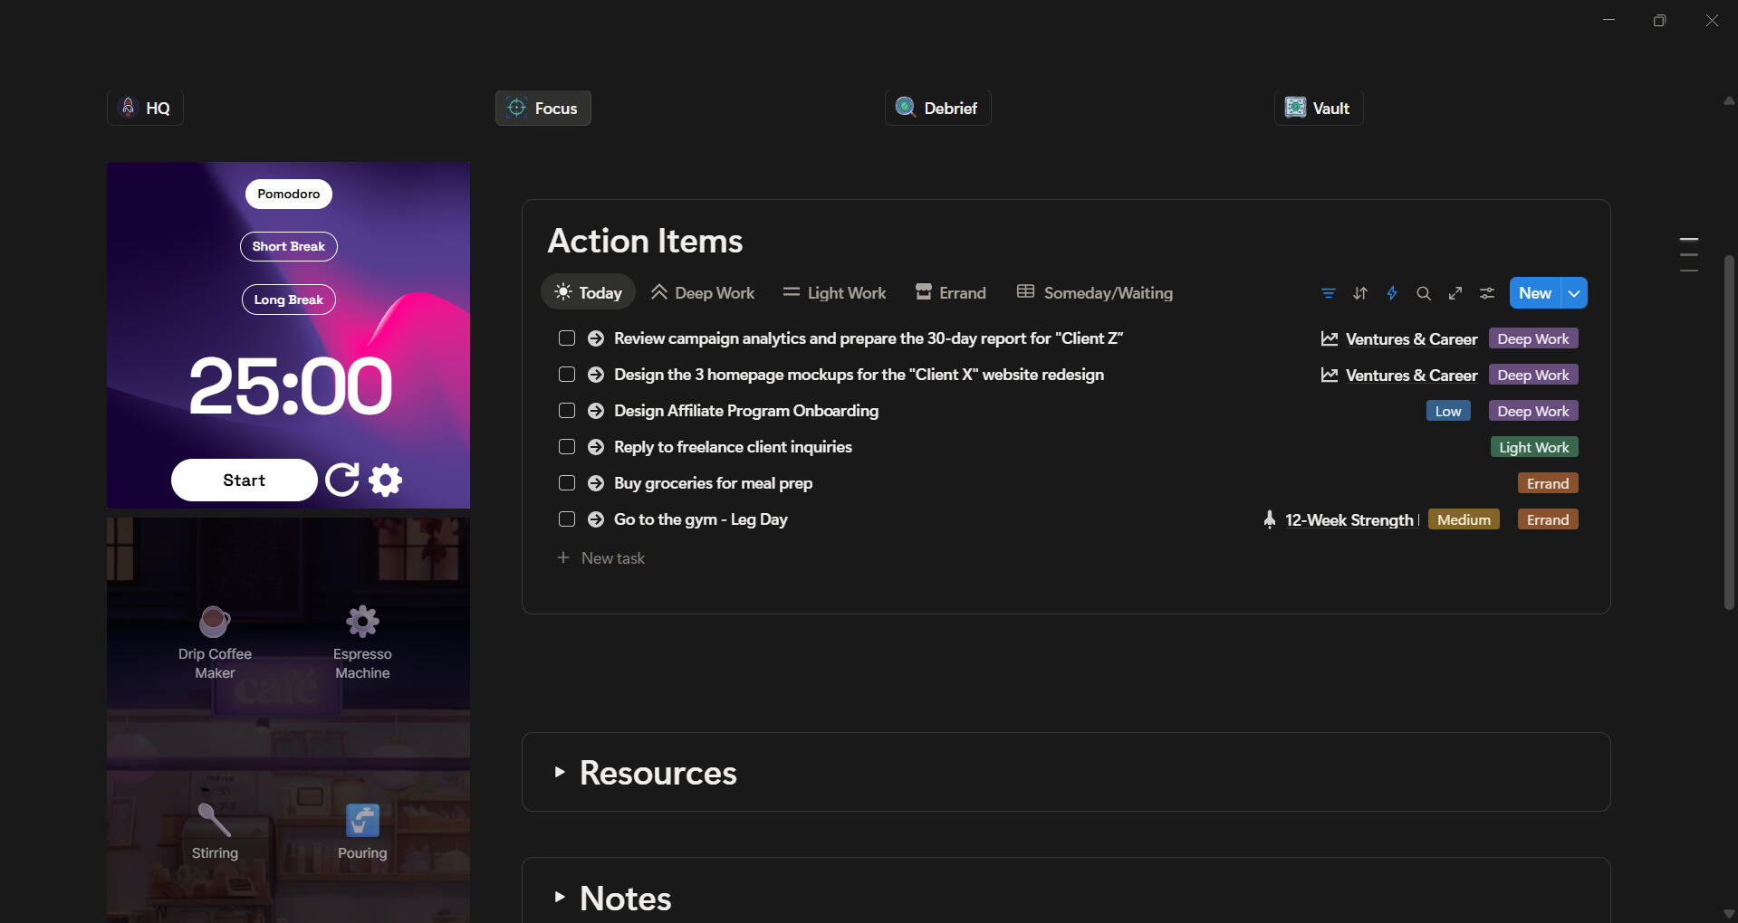Check off the 'Buy groceries for meal prep' task

pos(567,482)
